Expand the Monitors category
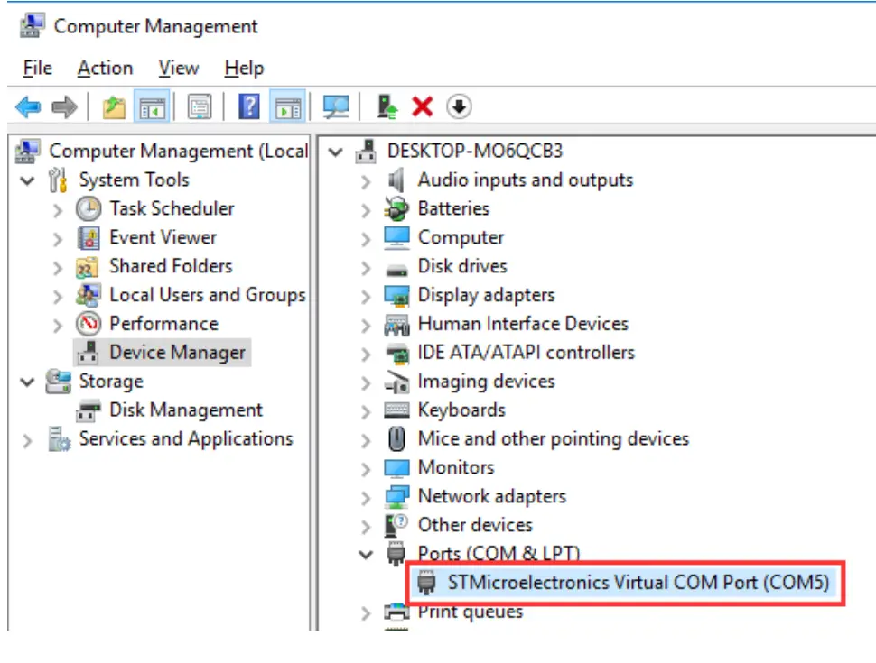This screenshot has height=663, width=876. click(366, 469)
